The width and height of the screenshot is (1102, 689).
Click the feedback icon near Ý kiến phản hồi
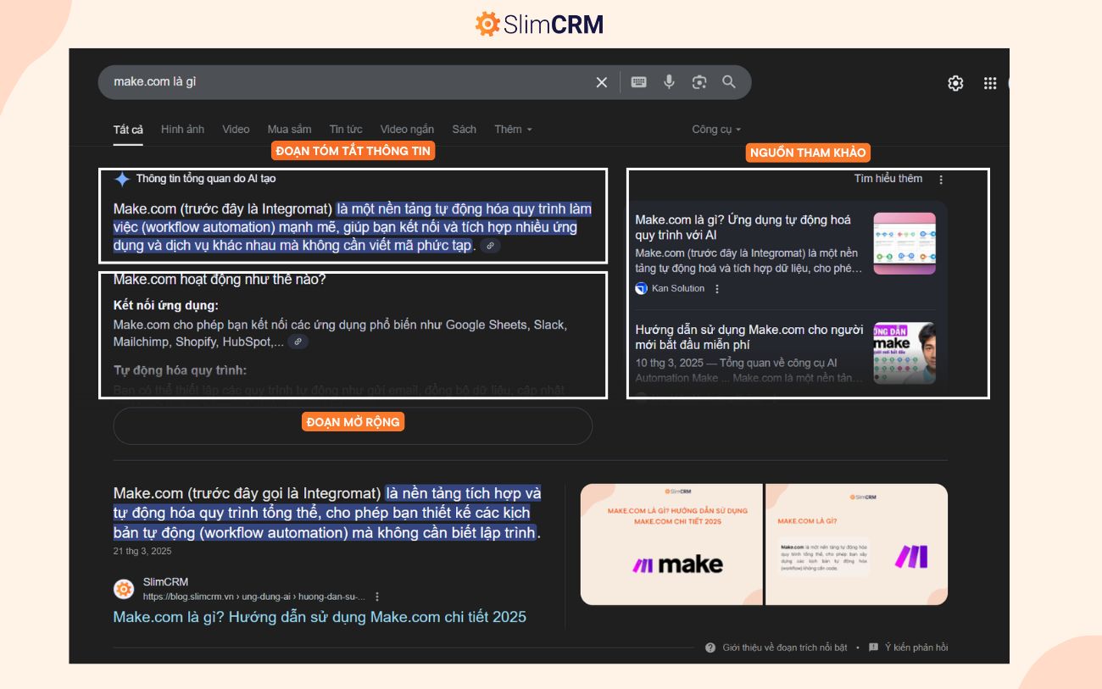pyautogui.click(x=873, y=647)
